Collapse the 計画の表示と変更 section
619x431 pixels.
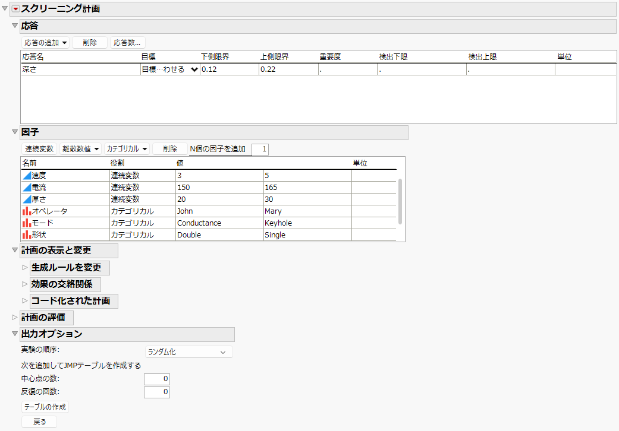15,250
